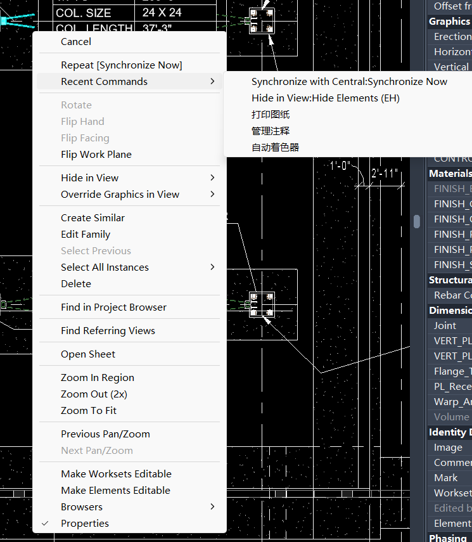This screenshot has width=472, height=542.
Task: Delete the selected element
Action: tap(76, 284)
